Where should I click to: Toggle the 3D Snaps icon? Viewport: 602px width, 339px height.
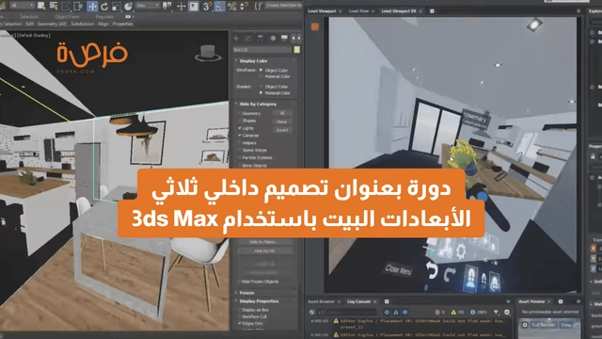[207, 7]
